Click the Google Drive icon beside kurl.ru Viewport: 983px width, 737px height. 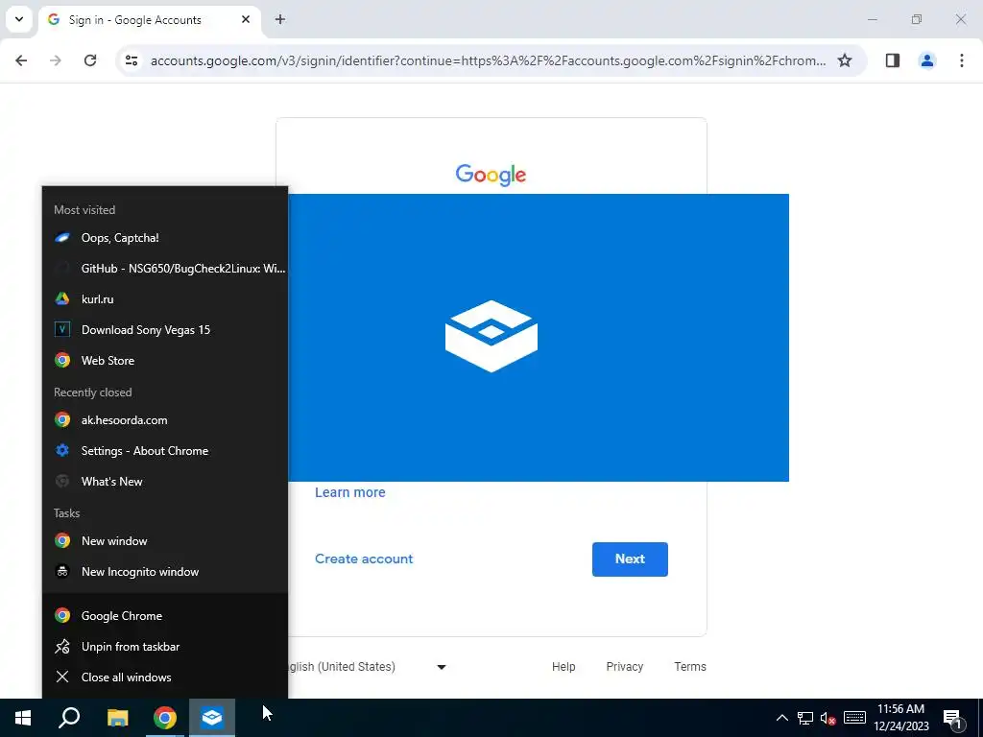pyautogui.click(x=62, y=299)
